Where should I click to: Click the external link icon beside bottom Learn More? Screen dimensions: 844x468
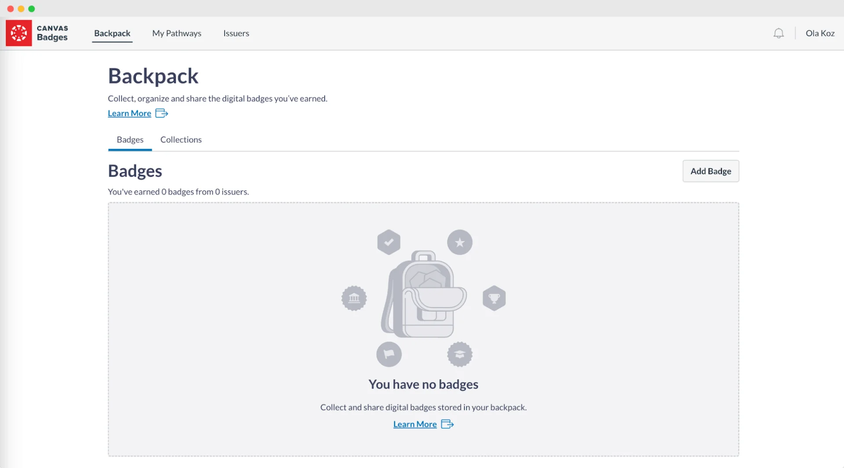click(x=447, y=424)
